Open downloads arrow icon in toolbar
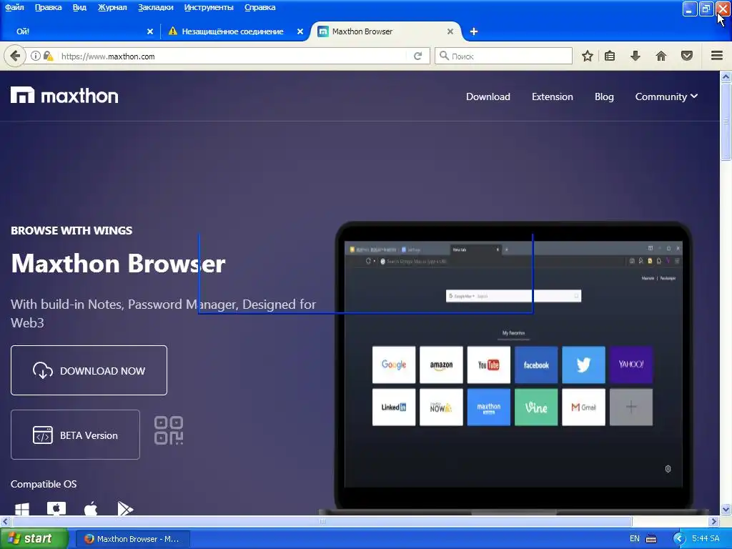Viewport: 732px width, 549px height. pyautogui.click(x=635, y=56)
